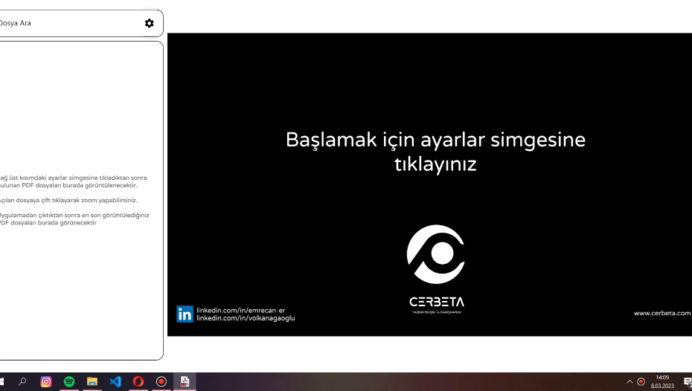Expand the system tray hidden icons arrow
This screenshot has height=391, width=692.
(629, 382)
